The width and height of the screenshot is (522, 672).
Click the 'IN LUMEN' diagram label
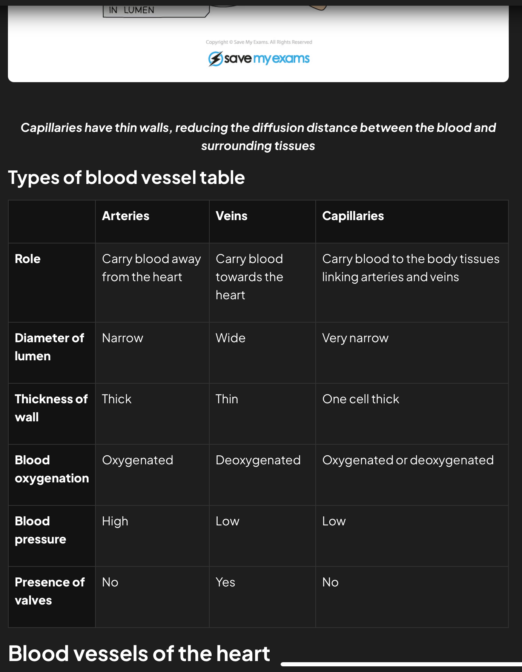click(x=132, y=10)
